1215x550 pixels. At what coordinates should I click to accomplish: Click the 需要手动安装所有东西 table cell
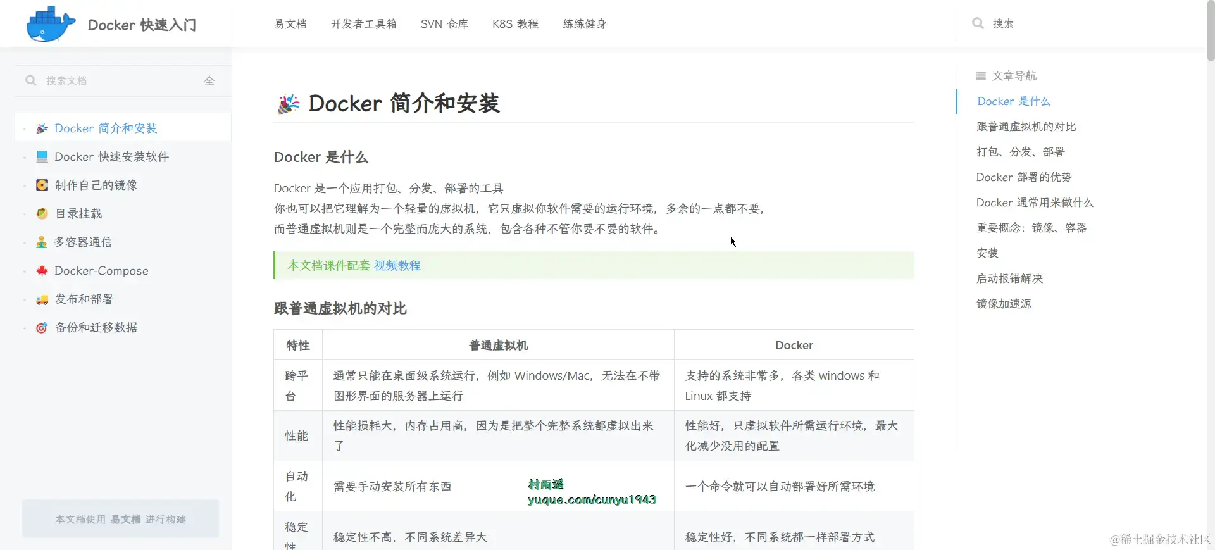(x=498, y=486)
